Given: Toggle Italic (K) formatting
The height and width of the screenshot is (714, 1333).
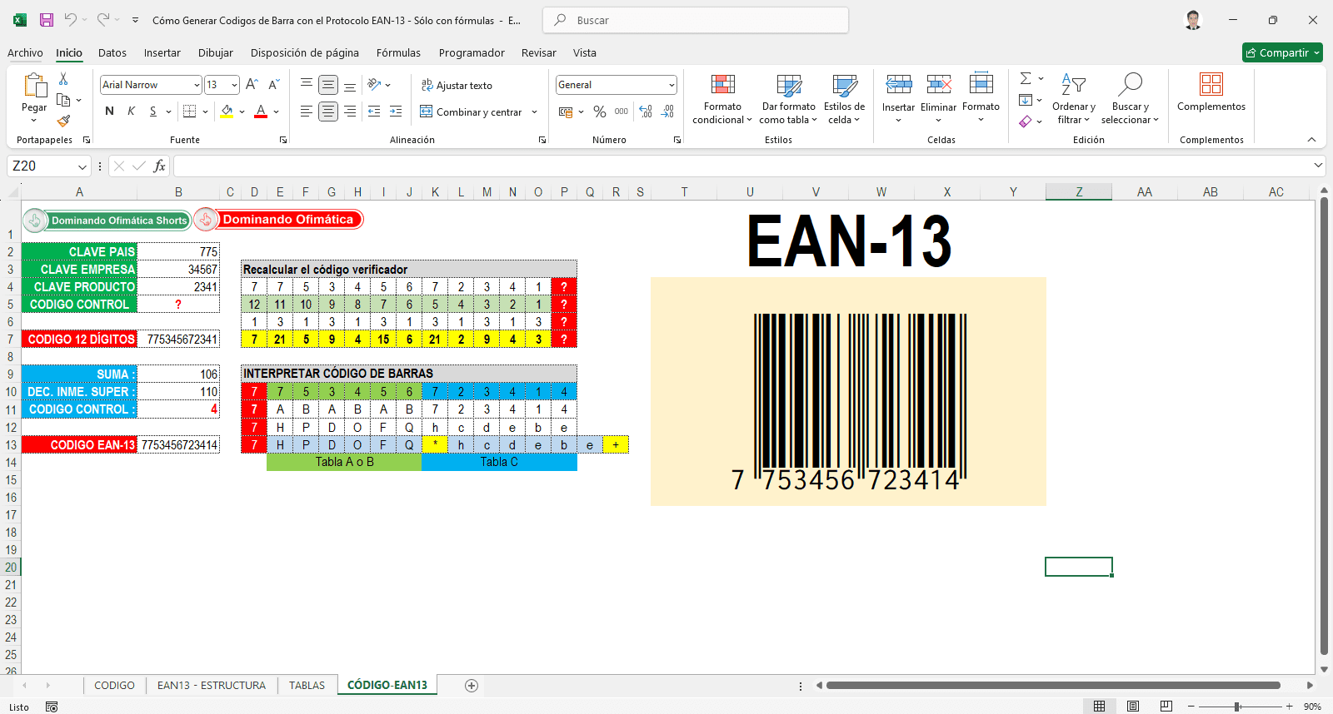Looking at the screenshot, I should (x=131, y=112).
